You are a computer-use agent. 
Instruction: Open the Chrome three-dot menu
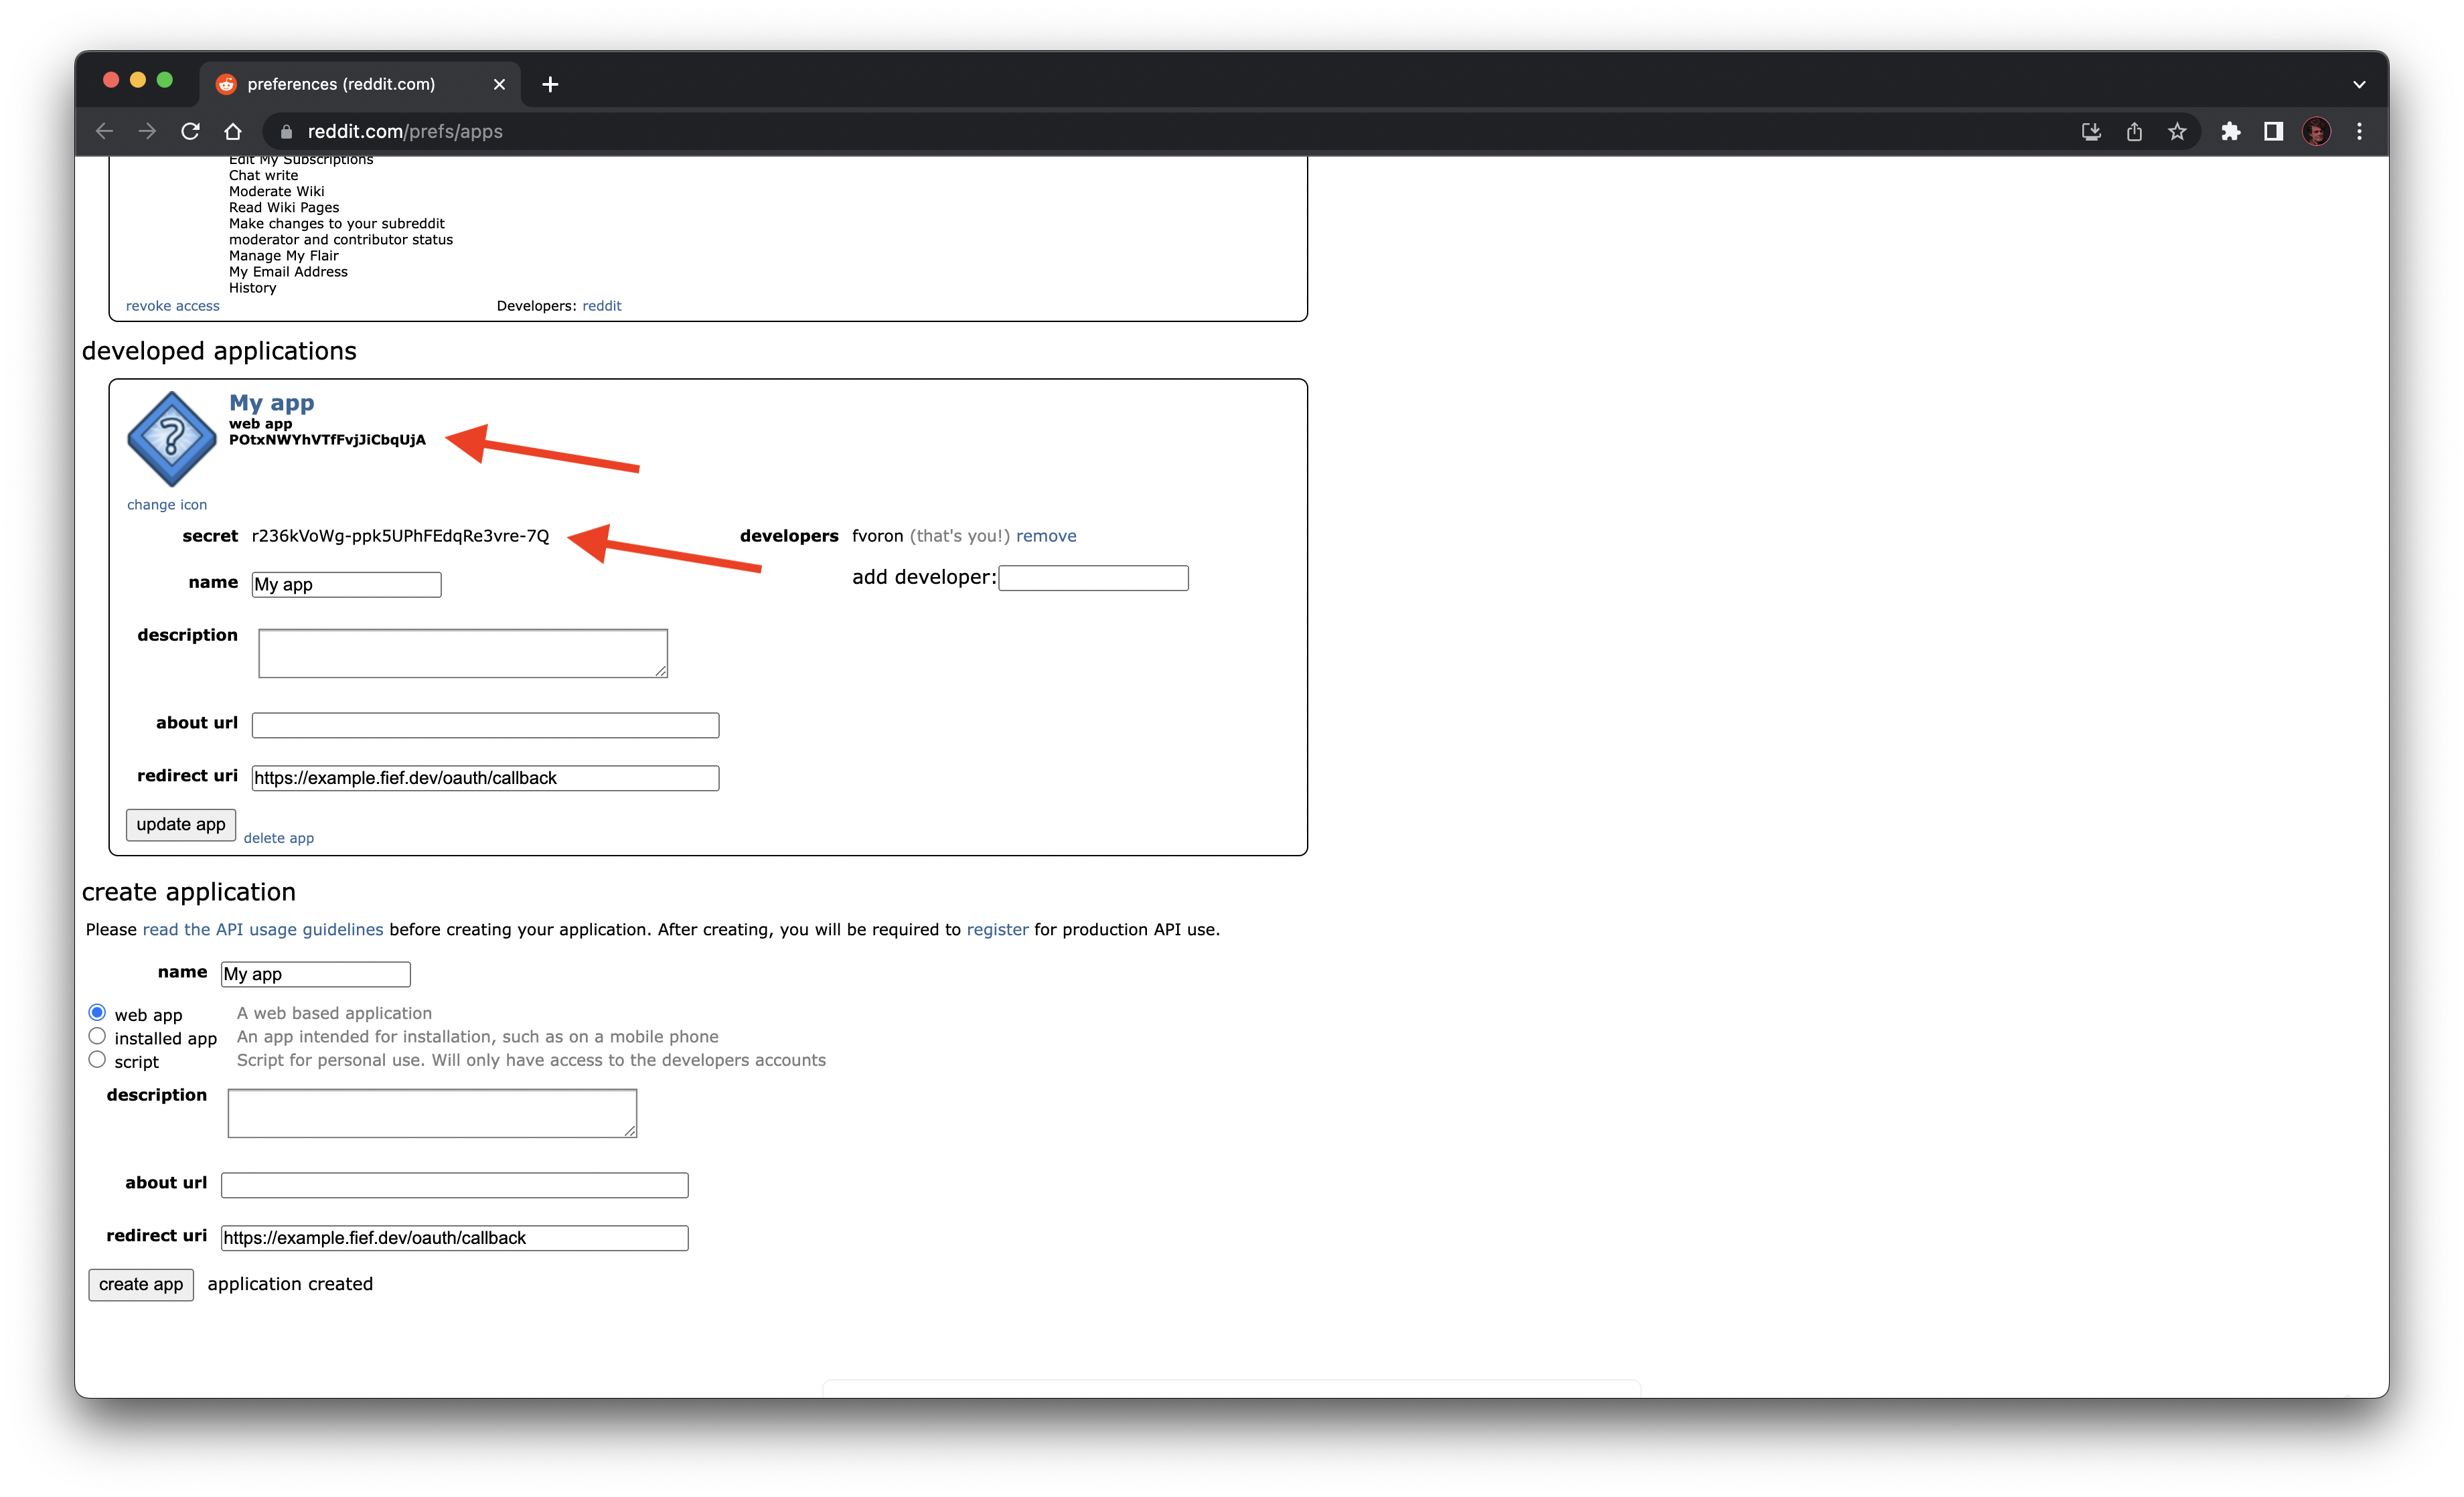click(x=2360, y=131)
